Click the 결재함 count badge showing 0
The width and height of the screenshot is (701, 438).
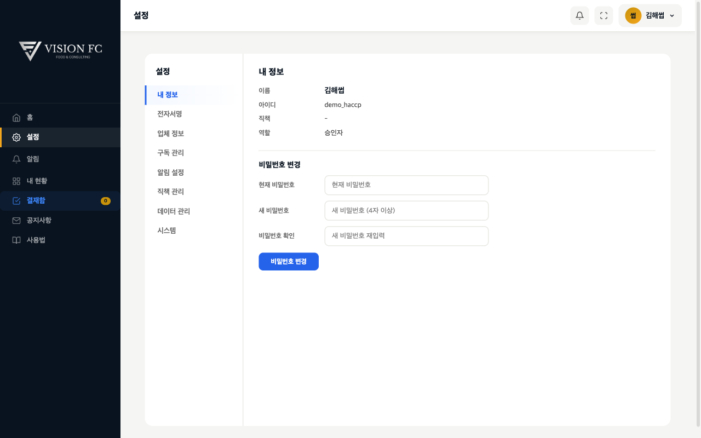106,201
